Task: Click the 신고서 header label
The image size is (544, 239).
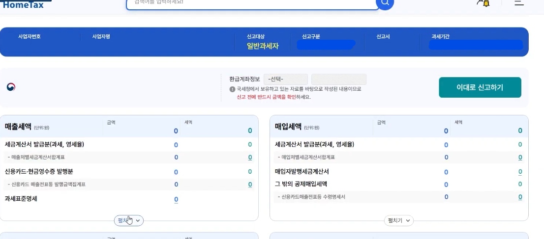Action: (383, 36)
